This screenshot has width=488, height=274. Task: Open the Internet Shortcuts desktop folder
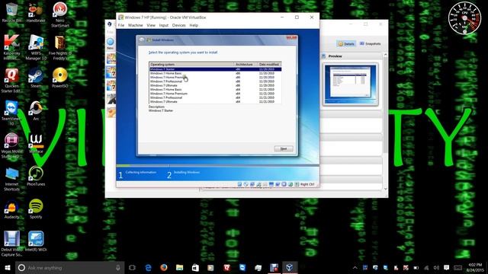pos(12,179)
